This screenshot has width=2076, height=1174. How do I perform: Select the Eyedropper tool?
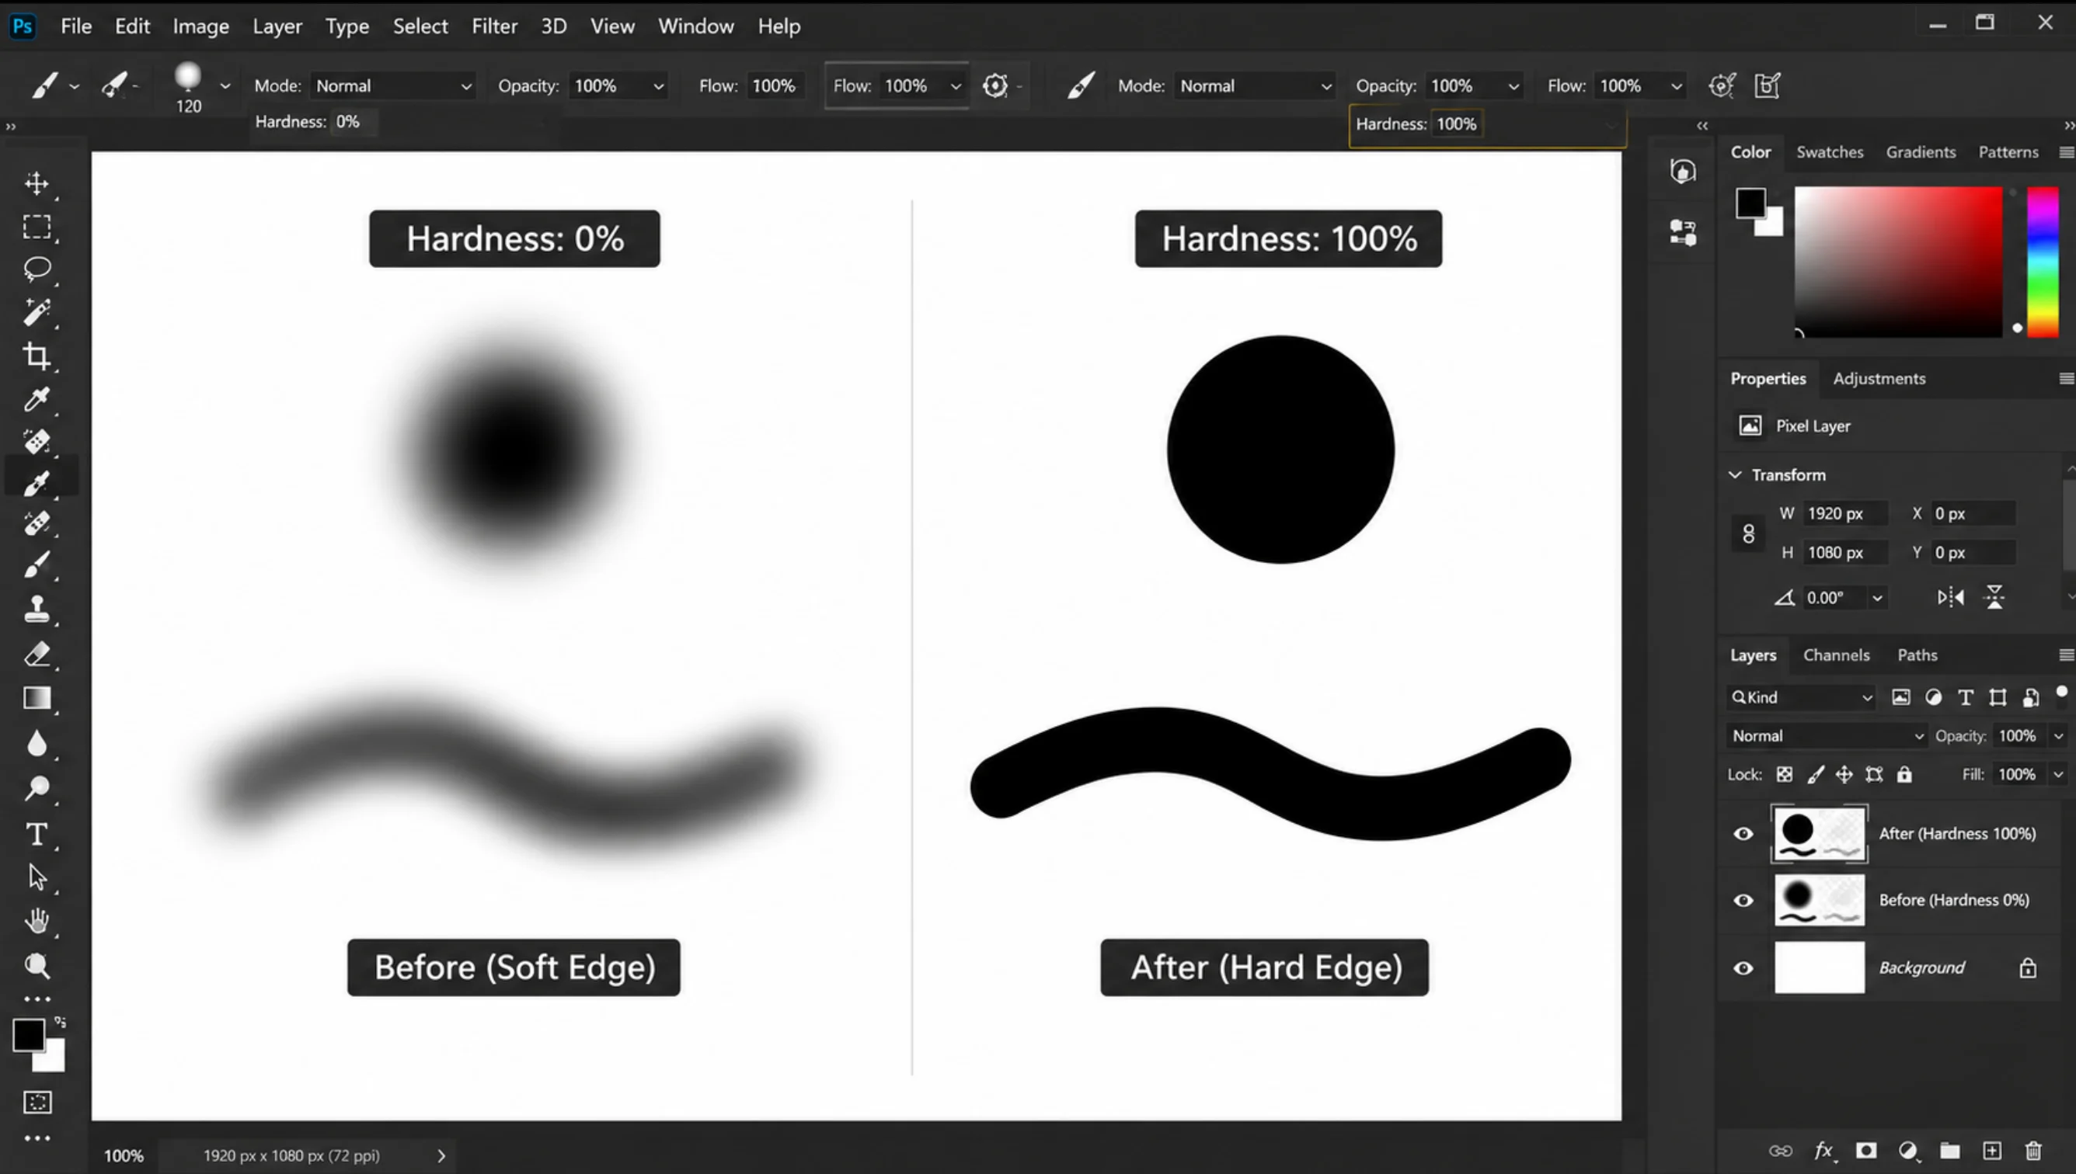(37, 399)
